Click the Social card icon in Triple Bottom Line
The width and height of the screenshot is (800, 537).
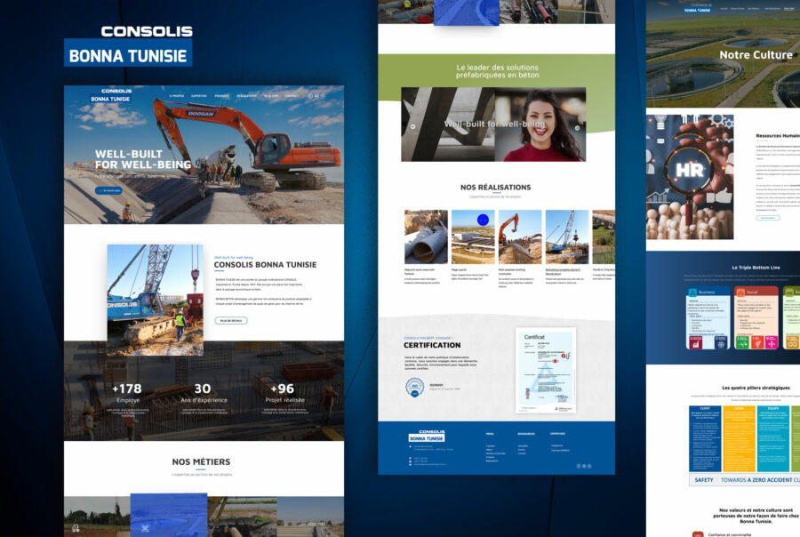(x=740, y=292)
